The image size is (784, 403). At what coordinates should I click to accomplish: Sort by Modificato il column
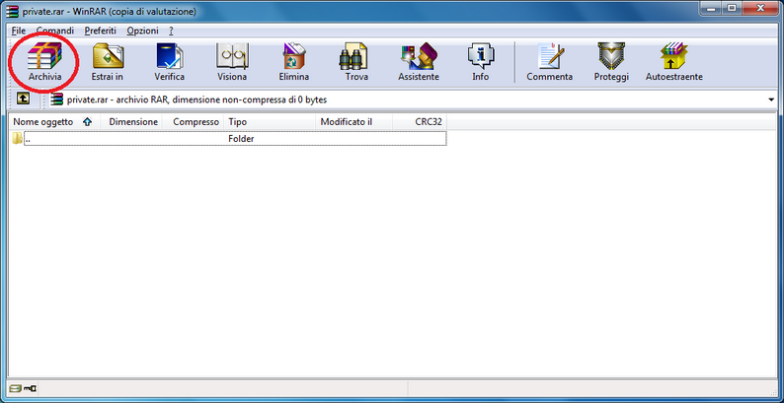click(354, 122)
